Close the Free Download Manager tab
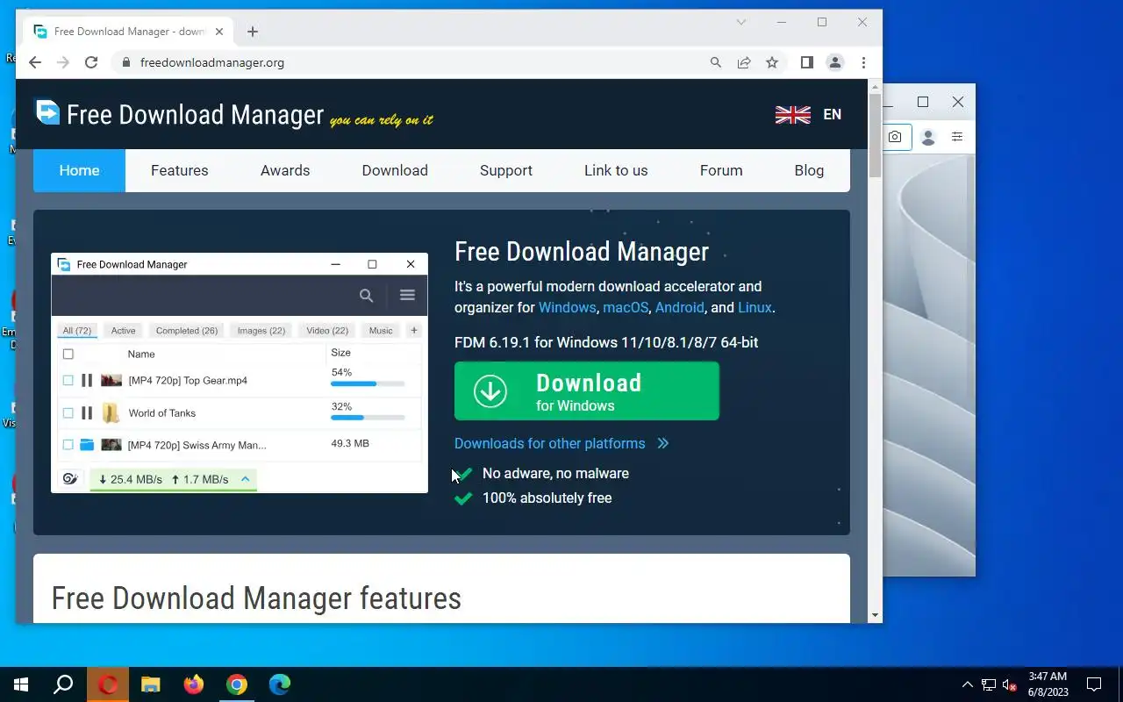 [x=219, y=32]
